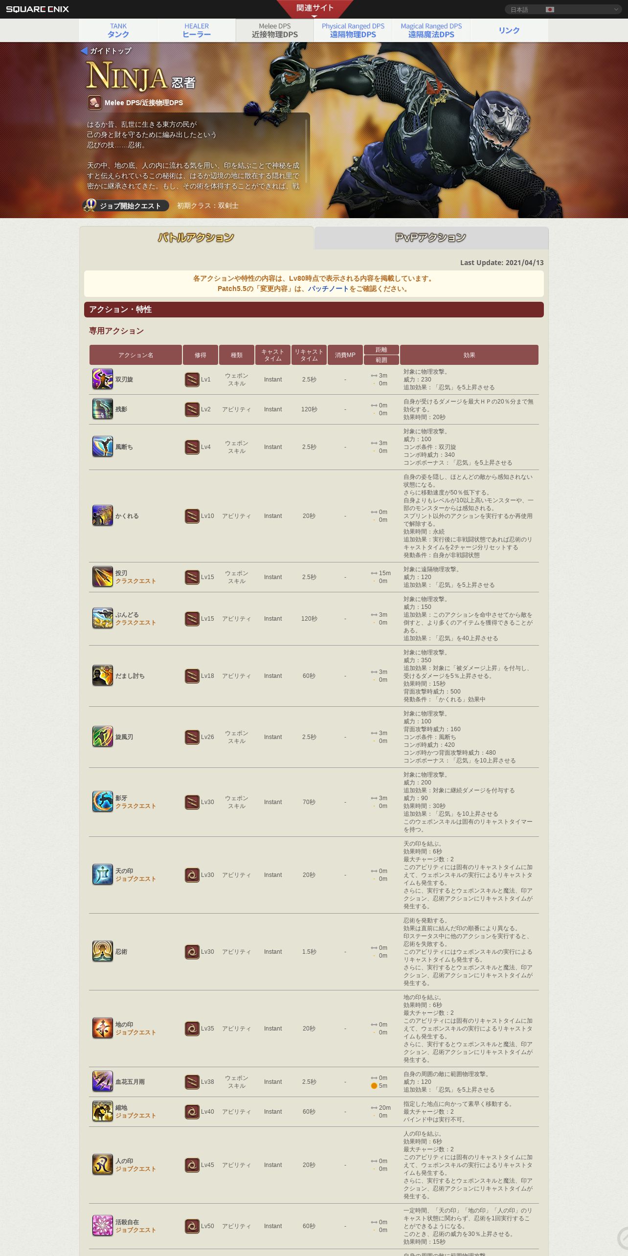Click the blue back arrow by ガイドトップ
The height and width of the screenshot is (1256, 628).
pos(84,51)
